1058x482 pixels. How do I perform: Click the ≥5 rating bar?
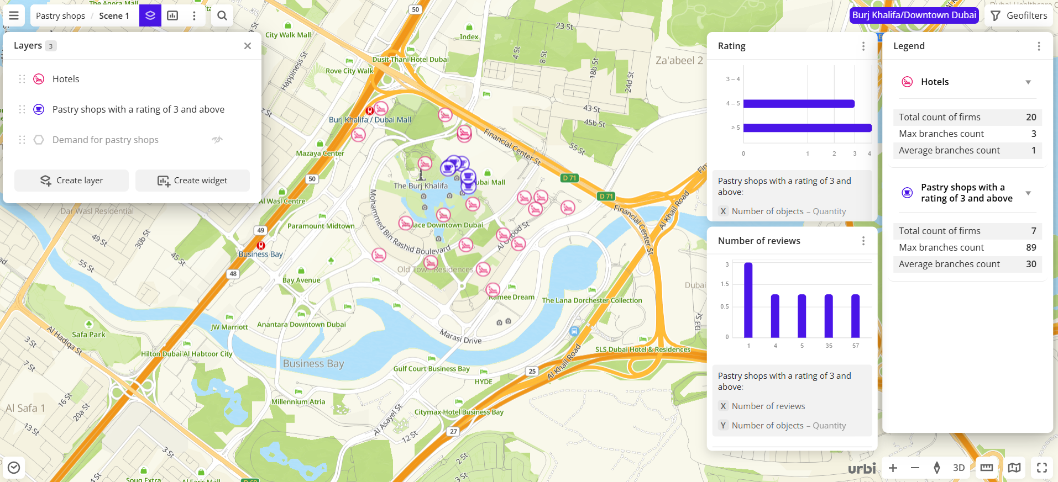807,128
